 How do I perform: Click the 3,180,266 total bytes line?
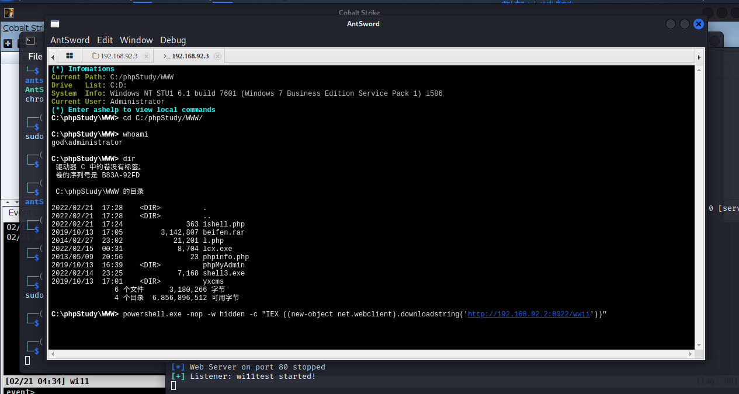(169, 290)
